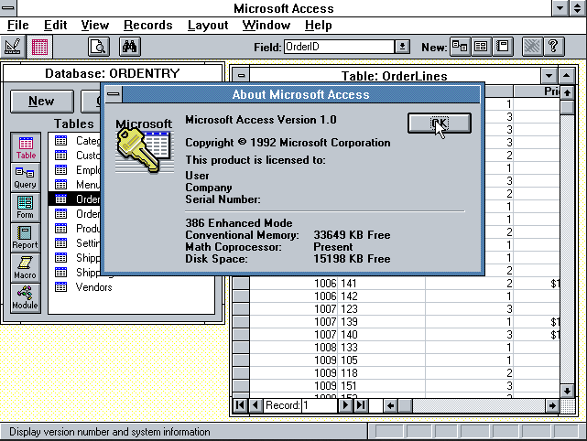Go to previous record navigation button
This screenshot has width=587, height=441.
click(x=255, y=405)
